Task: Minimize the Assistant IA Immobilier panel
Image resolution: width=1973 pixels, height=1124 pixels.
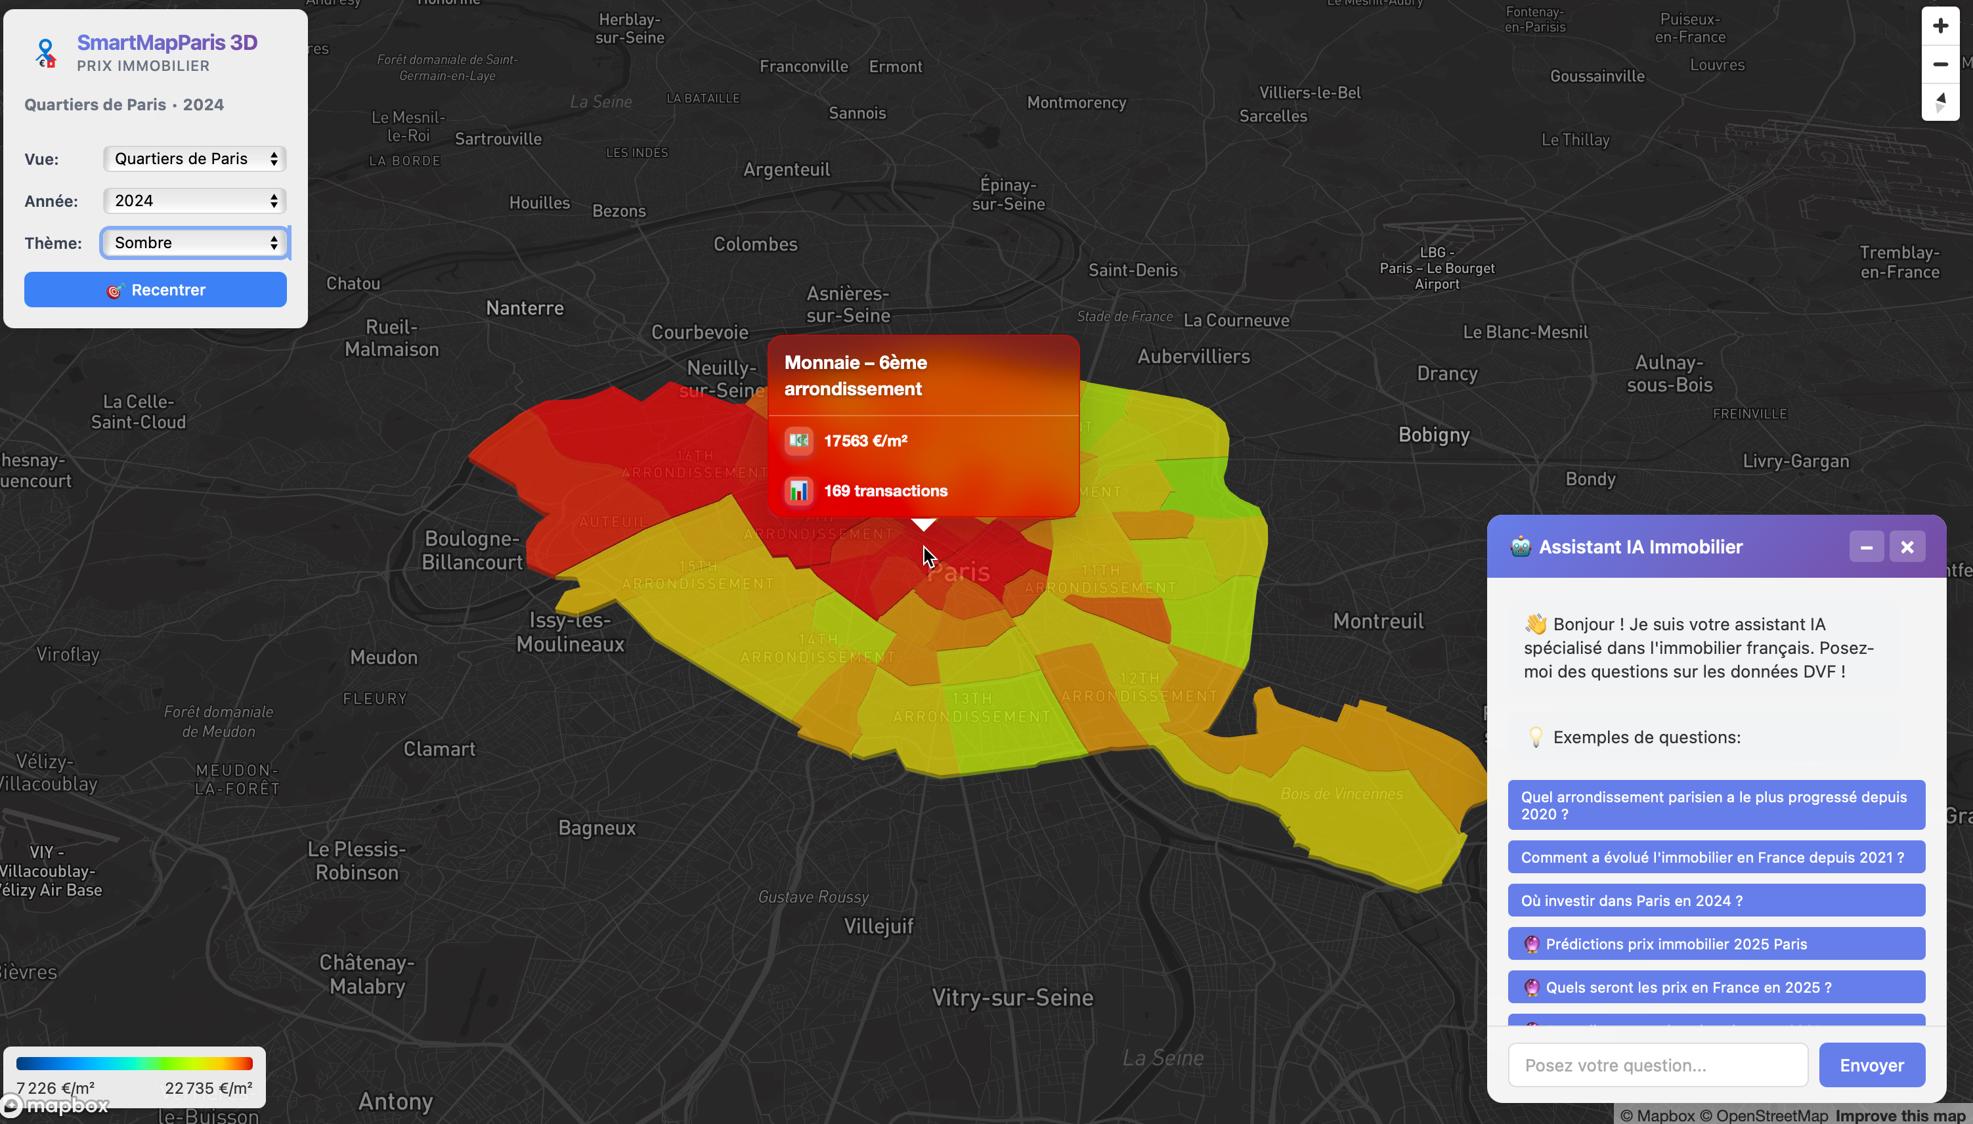Action: click(1867, 548)
